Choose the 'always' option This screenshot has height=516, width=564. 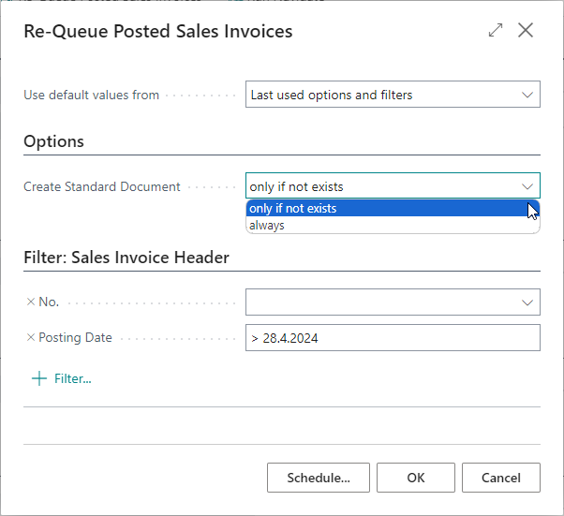(x=393, y=225)
